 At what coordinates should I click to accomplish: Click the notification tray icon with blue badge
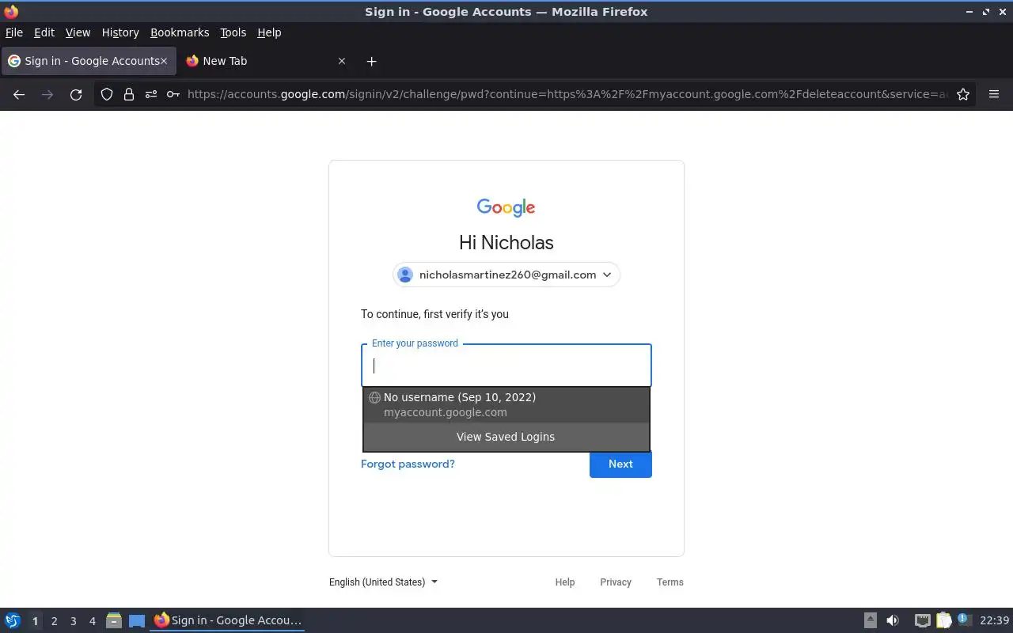[x=964, y=620]
